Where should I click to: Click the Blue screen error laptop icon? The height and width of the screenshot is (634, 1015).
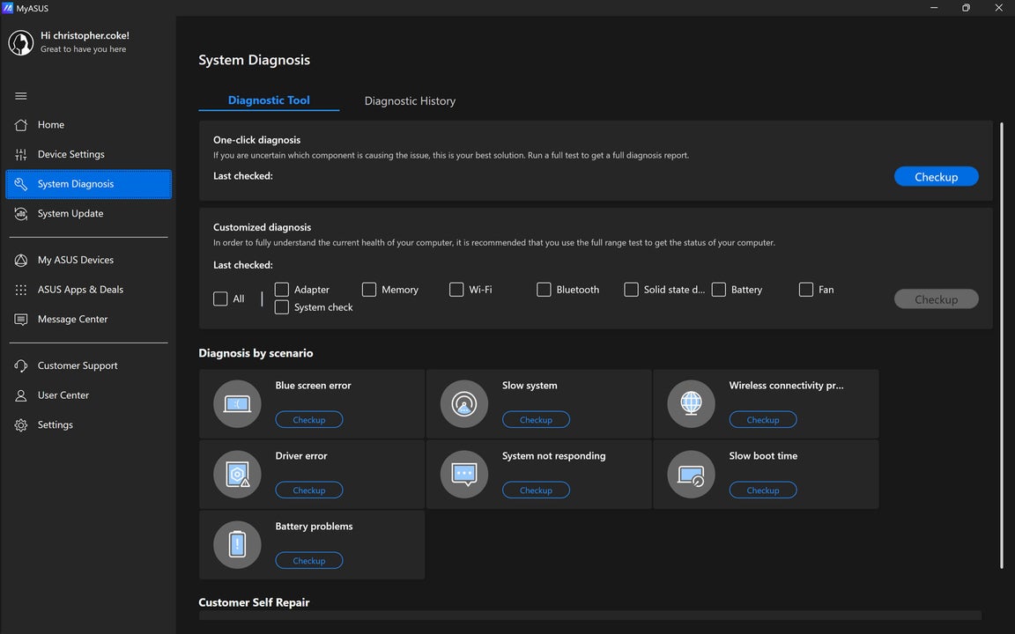pos(237,404)
